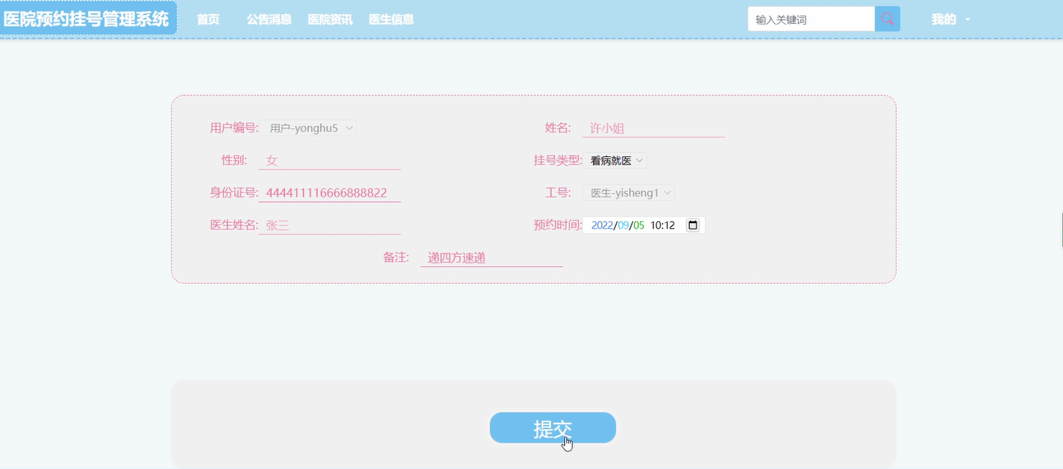Go to 首页 in the navigation

pyautogui.click(x=208, y=19)
